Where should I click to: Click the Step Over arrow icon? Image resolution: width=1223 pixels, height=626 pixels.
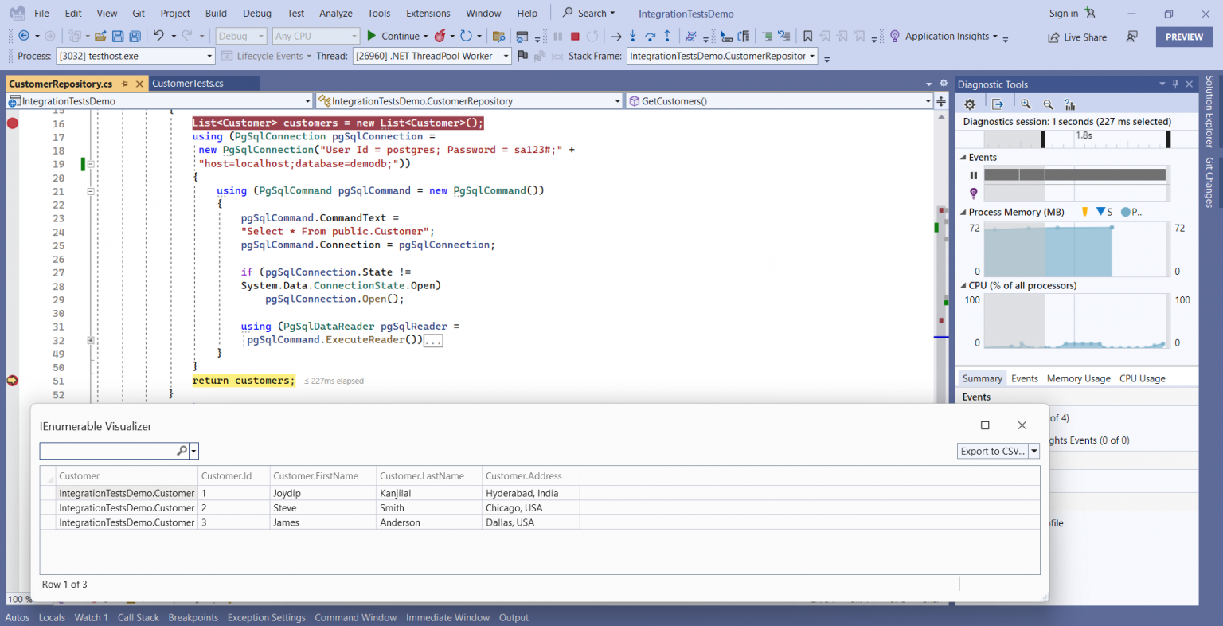click(x=650, y=36)
